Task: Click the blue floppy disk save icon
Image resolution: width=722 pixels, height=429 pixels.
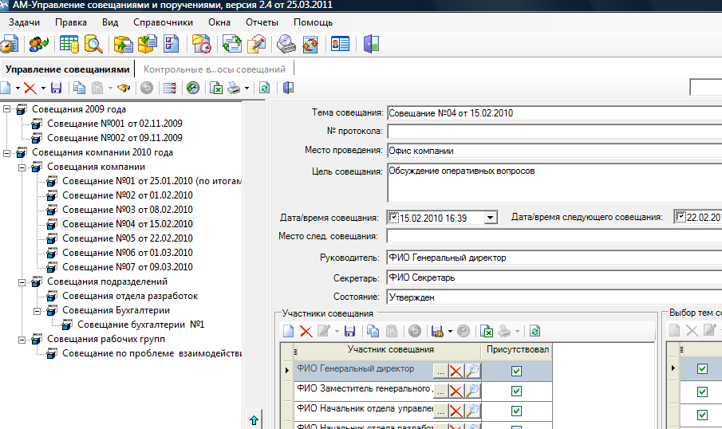Action: 56,88
